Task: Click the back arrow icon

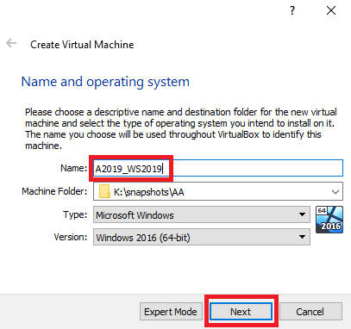Action: tap(11, 44)
